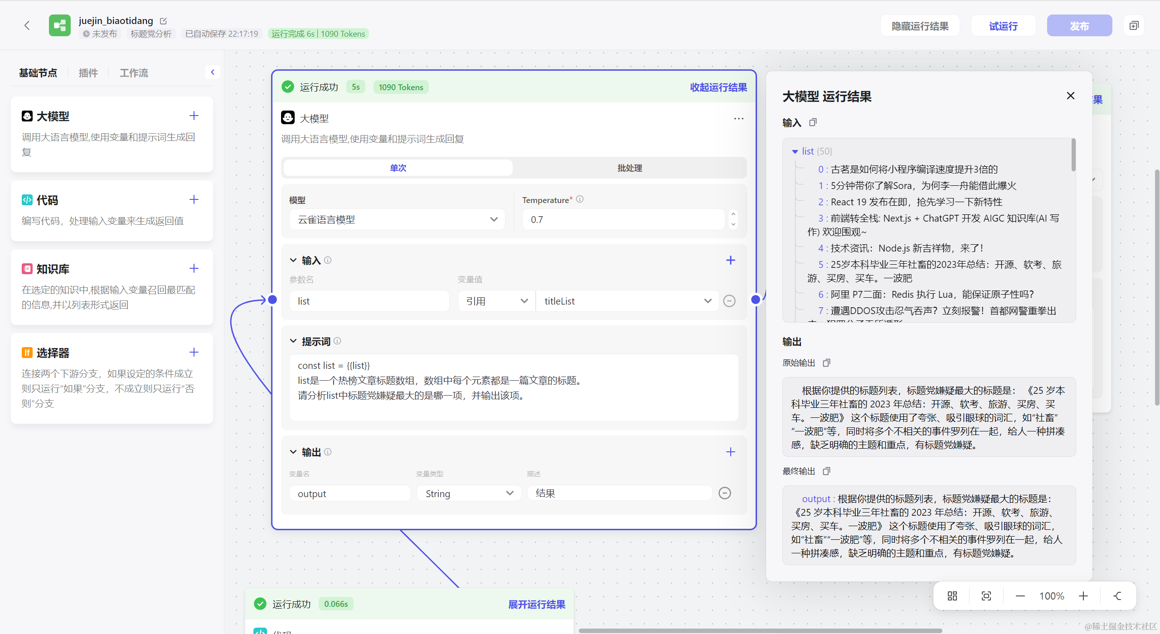The width and height of the screenshot is (1160, 634).
Task: Collapse the left node sidebar
Action: coord(212,72)
